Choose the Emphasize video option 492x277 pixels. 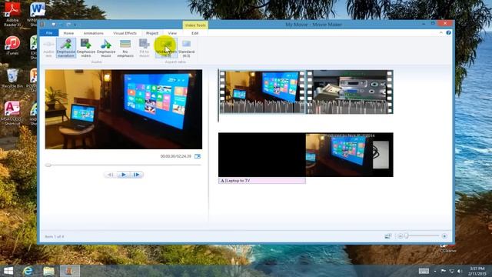click(85, 48)
